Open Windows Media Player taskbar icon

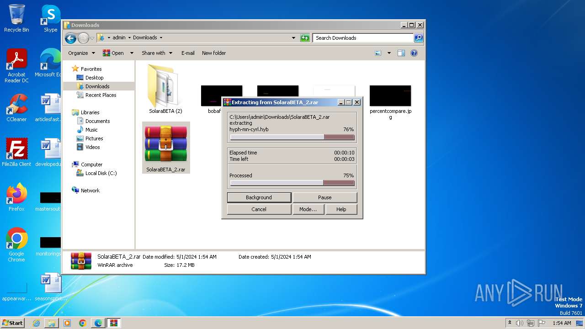[67, 323]
